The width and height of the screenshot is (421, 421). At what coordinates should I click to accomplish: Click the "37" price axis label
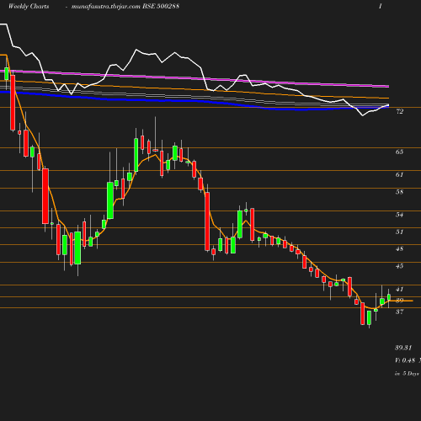coord(400,312)
